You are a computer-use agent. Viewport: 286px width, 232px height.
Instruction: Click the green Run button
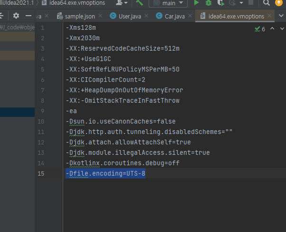click(x=196, y=3)
